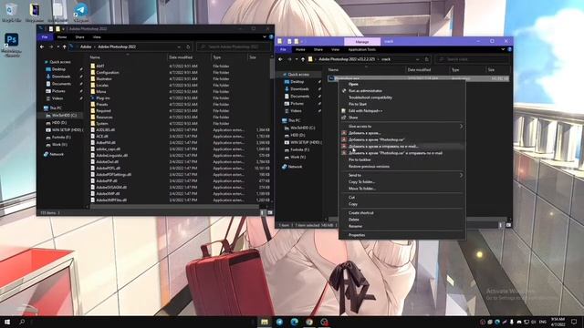This screenshot has width=584, height=328.
Task: Choose Edit with Notepad++
Action: 401,111
